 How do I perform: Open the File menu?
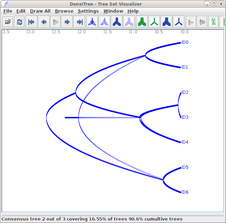point(7,11)
